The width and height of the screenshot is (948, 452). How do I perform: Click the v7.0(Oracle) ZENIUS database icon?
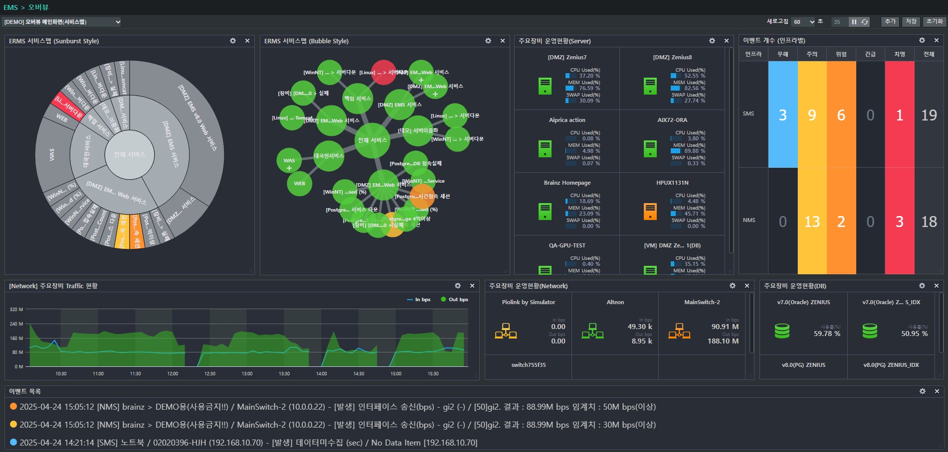click(x=782, y=331)
